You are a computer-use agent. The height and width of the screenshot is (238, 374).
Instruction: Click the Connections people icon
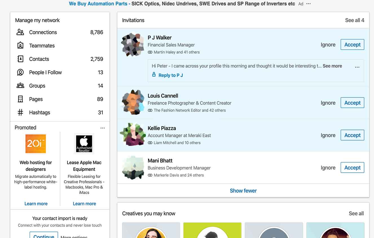click(20, 32)
